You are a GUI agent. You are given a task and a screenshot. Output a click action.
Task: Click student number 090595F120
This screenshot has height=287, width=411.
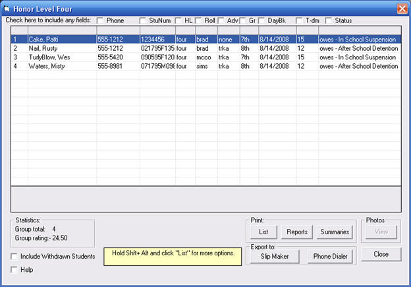tap(157, 57)
